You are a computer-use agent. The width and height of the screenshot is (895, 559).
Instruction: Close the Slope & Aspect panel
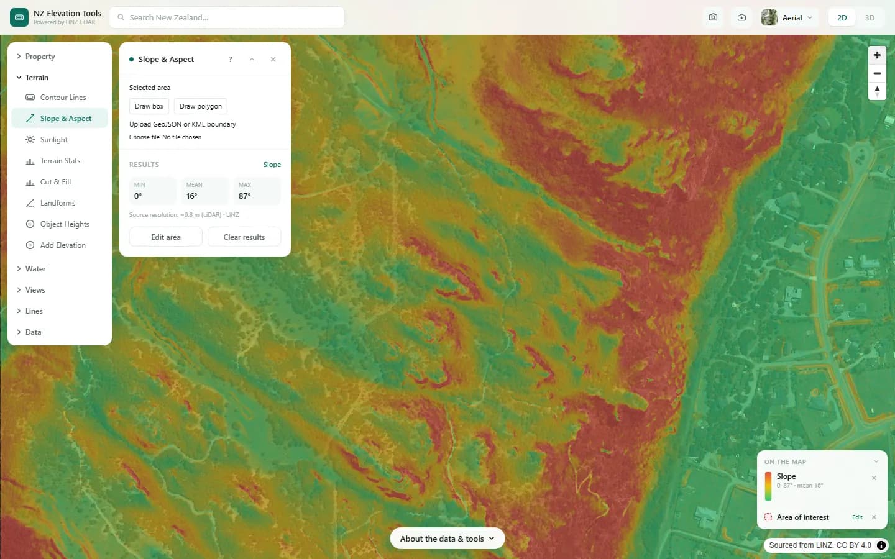tap(273, 60)
